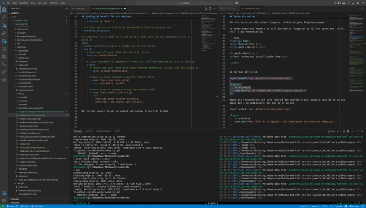This screenshot has height=208, width=366.
Task: Open the Explorer view in activity bar
Action: pyautogui.click(x=4, y=10)
